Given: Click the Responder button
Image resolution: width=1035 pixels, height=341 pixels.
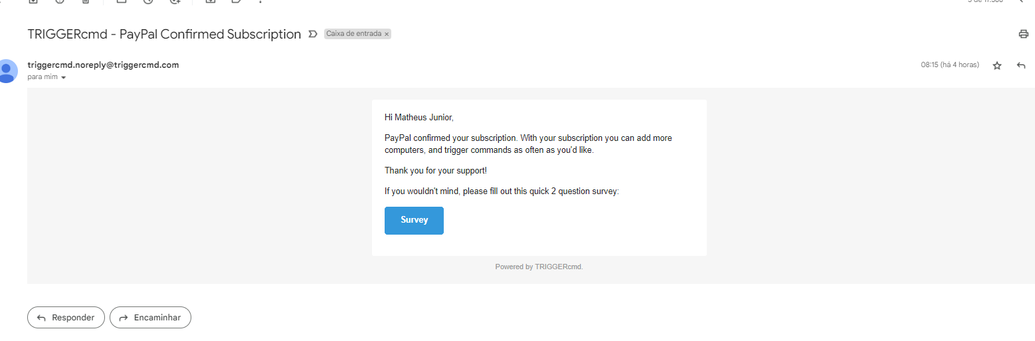Looking at the screenshot, I should [66, 318].
